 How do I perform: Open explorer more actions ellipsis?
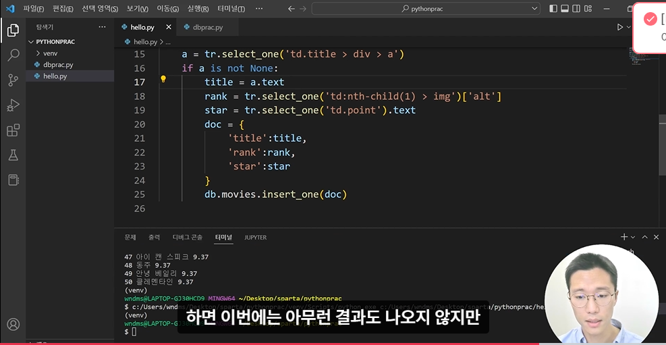pos(102,27)
